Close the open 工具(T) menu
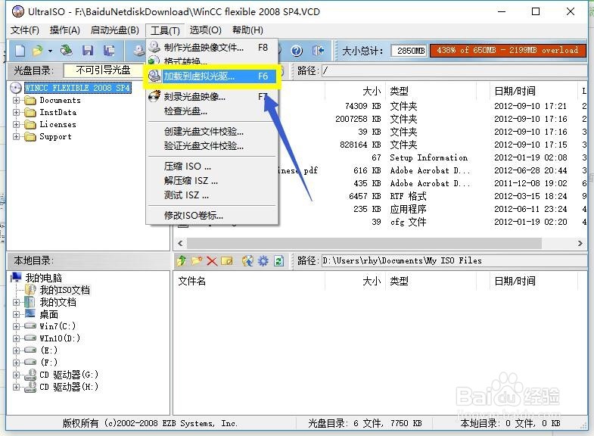594x436 pixels. pyautogui.click(x=165, y=30)
